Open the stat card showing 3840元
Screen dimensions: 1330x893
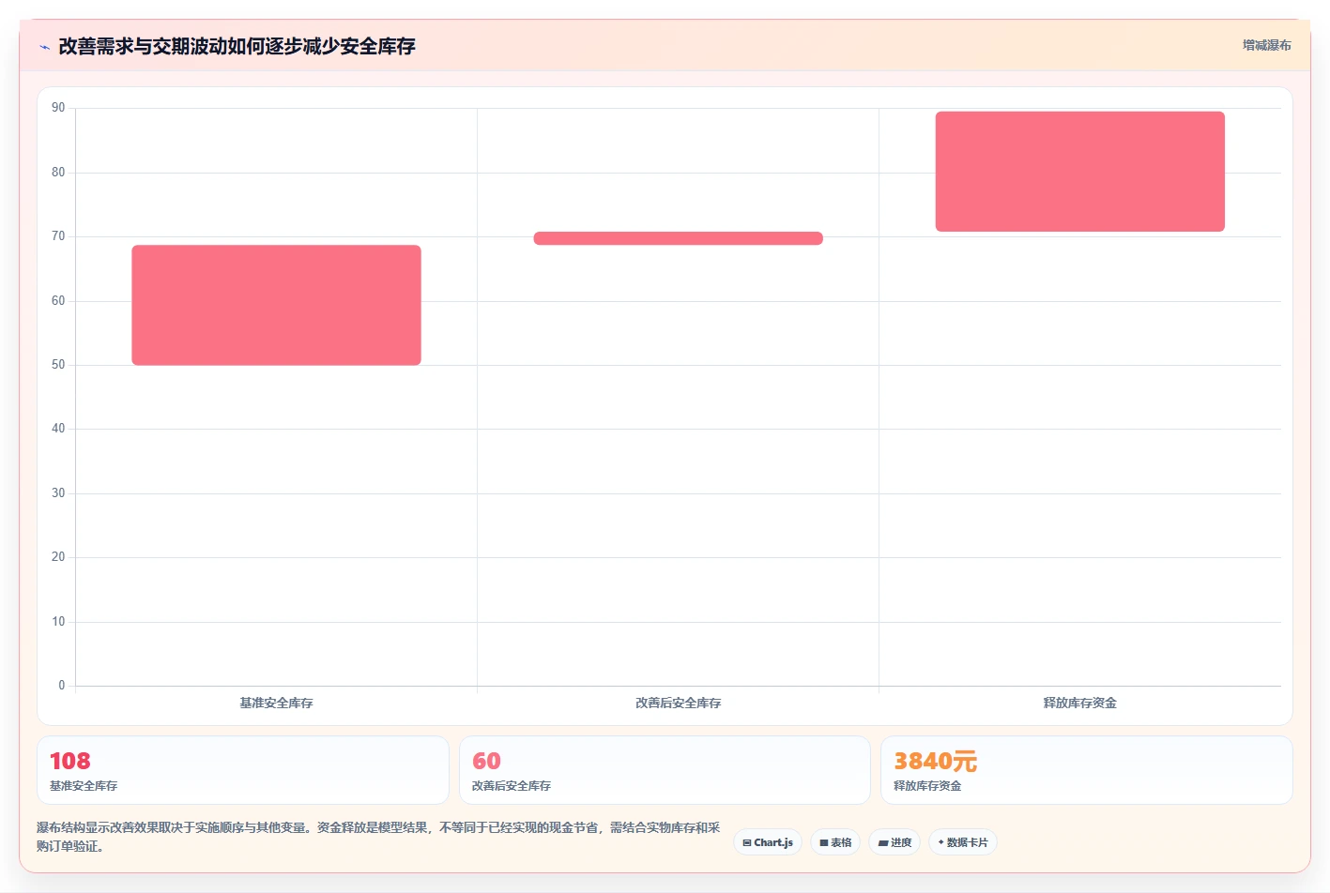point(1086,770)
